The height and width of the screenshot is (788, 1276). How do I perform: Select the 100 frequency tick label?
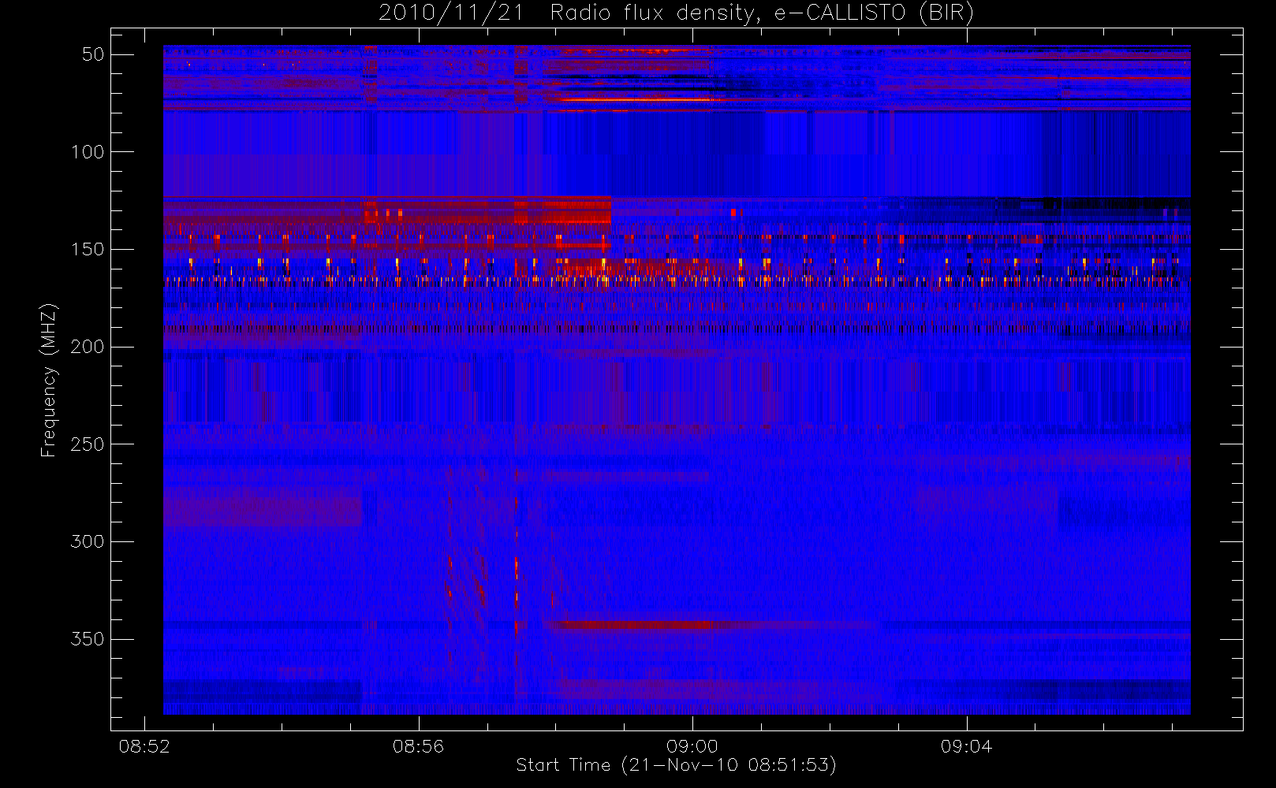88,152
